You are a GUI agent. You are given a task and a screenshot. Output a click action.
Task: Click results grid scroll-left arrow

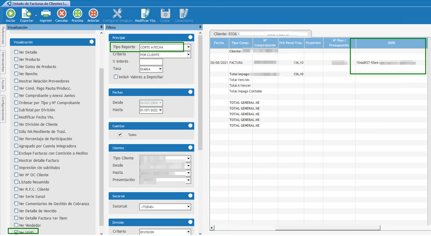(212, 227)
